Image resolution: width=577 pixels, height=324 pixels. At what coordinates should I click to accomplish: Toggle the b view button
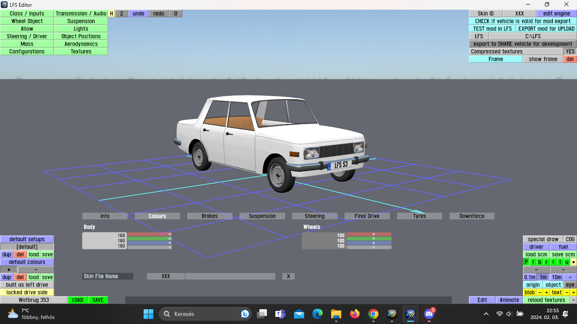tap(540, 262)
